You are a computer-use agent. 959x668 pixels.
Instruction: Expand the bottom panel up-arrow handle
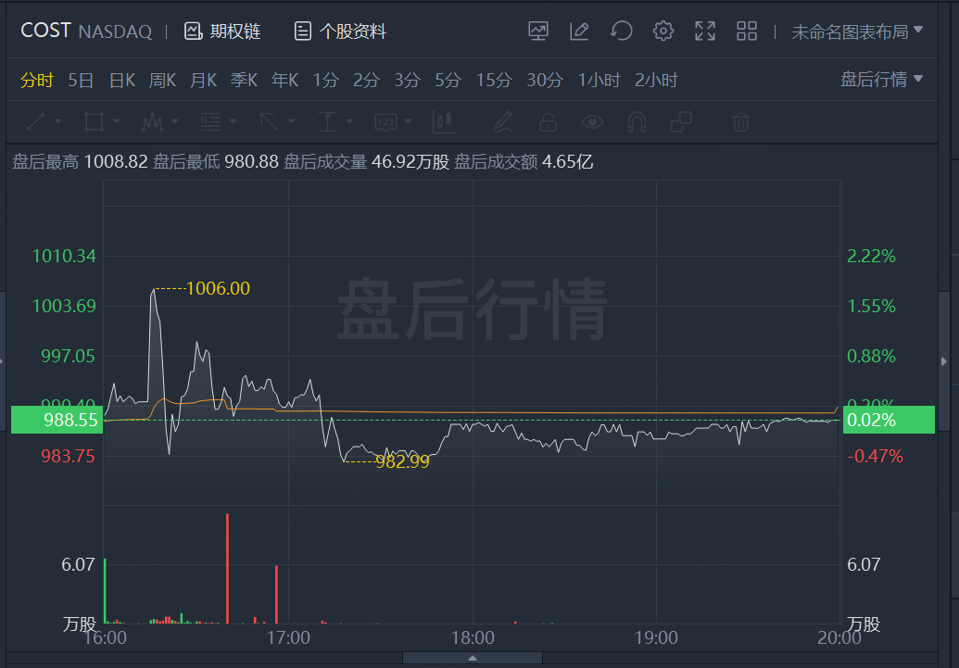click(473, 658)
